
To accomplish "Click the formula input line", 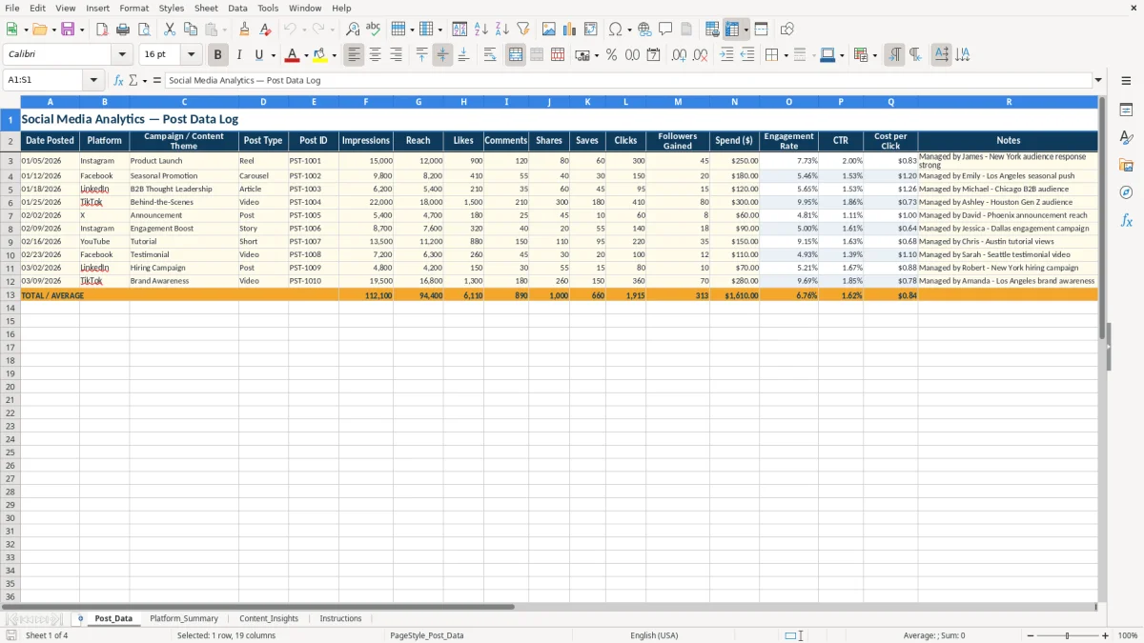I will coord(627,80).
